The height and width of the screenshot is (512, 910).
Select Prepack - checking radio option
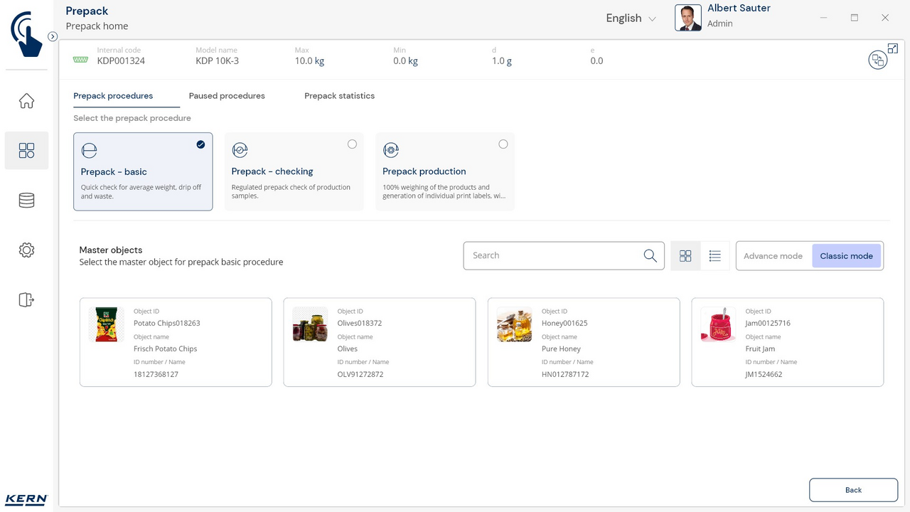[352, 144]
